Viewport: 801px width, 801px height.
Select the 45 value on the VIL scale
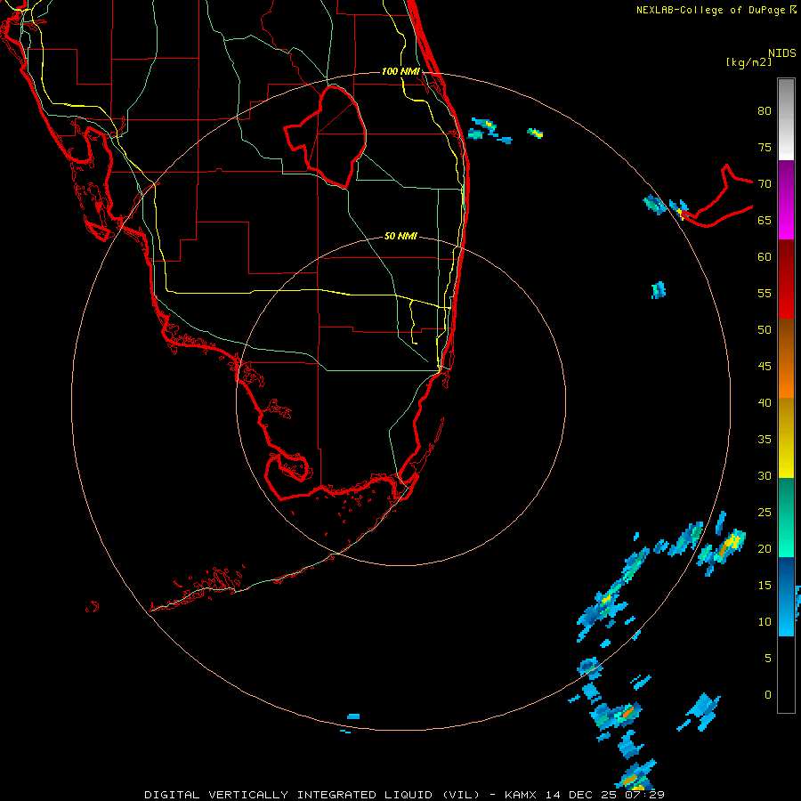pyautogui.click(x=765, y=367)
